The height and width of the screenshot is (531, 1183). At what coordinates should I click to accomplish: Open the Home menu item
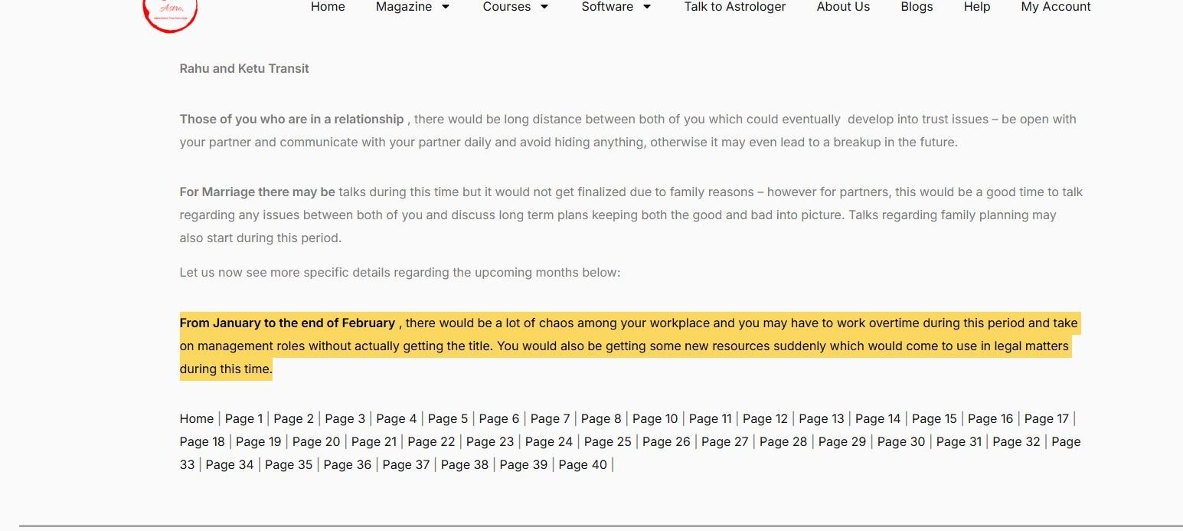coord(328,7)
